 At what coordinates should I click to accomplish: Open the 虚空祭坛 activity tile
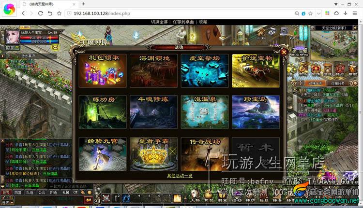205,70
